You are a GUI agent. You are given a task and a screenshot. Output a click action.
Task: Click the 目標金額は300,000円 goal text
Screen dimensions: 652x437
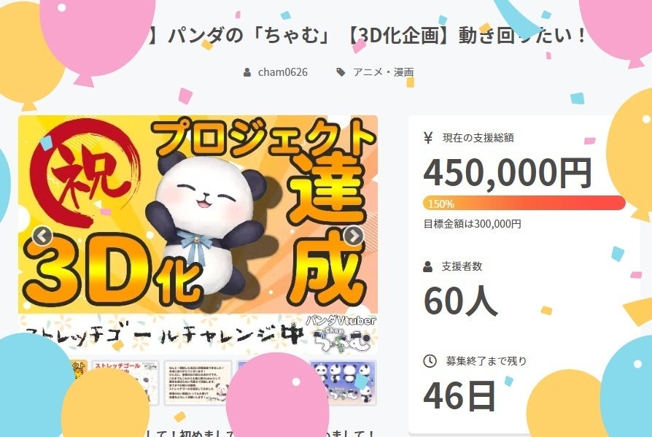coord(473,224)
